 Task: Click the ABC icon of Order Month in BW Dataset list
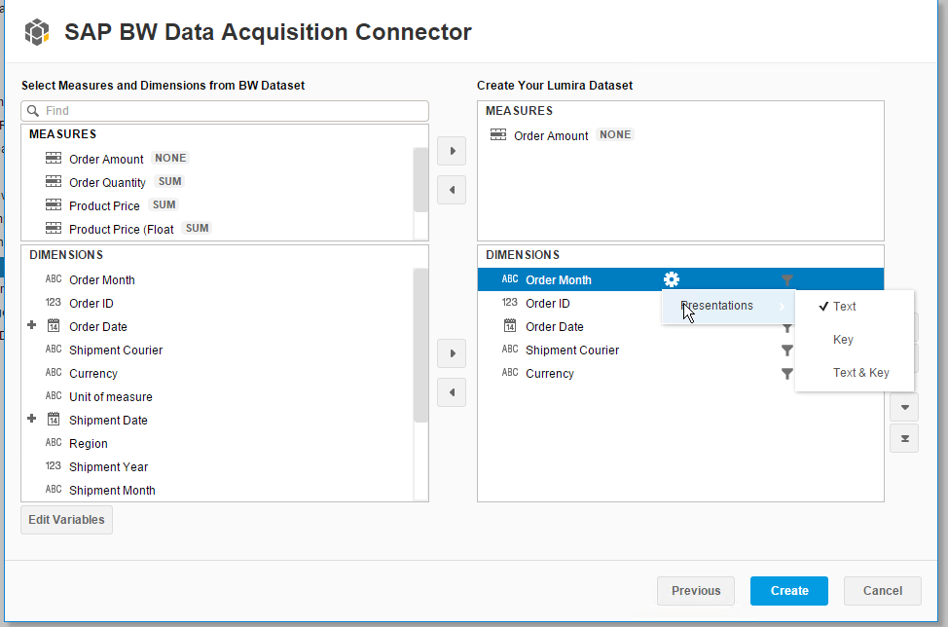click(54, 279)
